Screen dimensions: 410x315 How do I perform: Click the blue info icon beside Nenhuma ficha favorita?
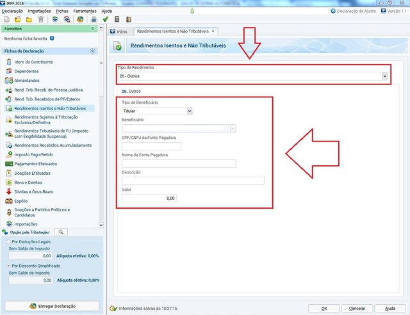[x=52, y=38]
